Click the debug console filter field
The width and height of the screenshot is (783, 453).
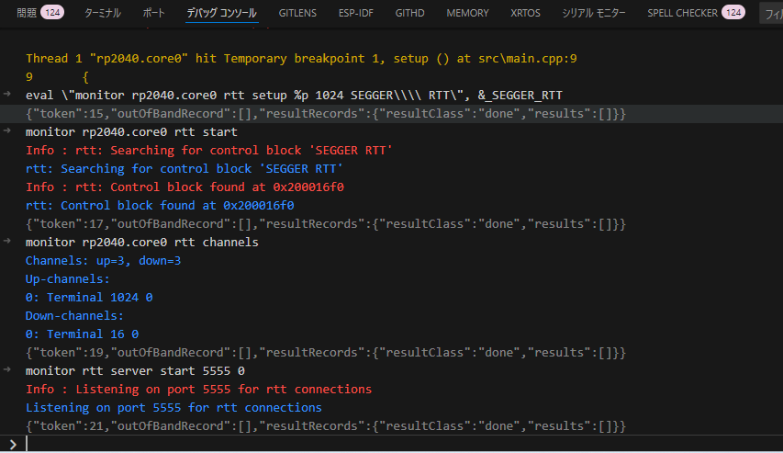771,14
